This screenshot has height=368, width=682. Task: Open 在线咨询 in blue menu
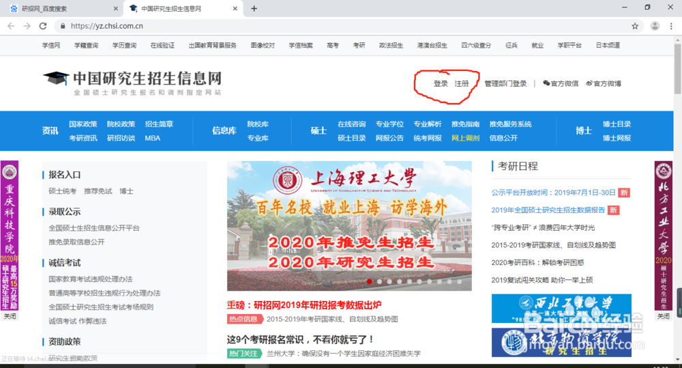point(352,124)
